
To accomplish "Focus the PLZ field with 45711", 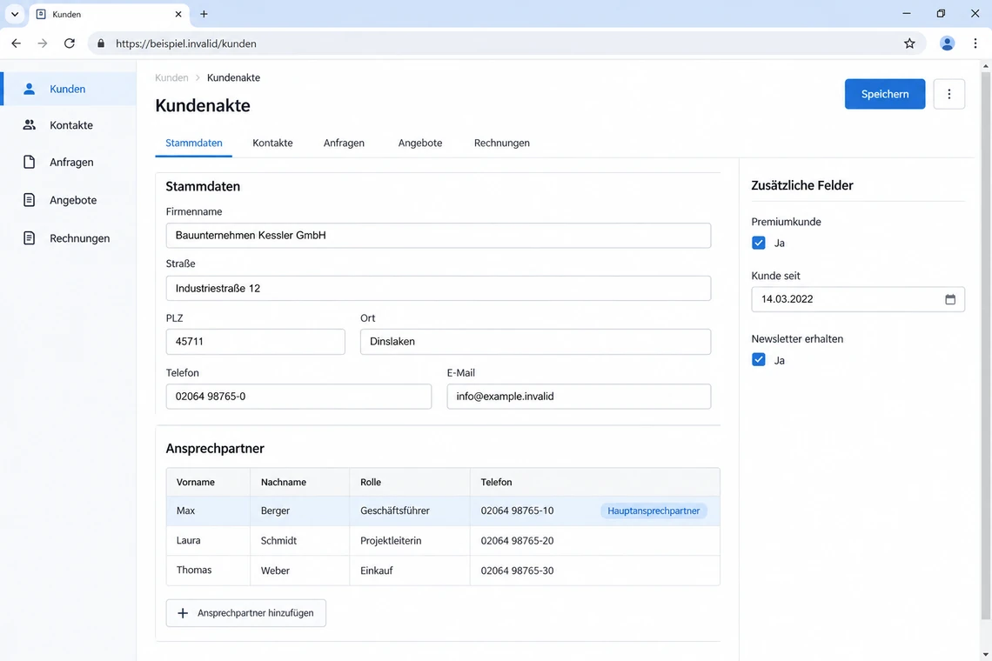I will 255,342.
